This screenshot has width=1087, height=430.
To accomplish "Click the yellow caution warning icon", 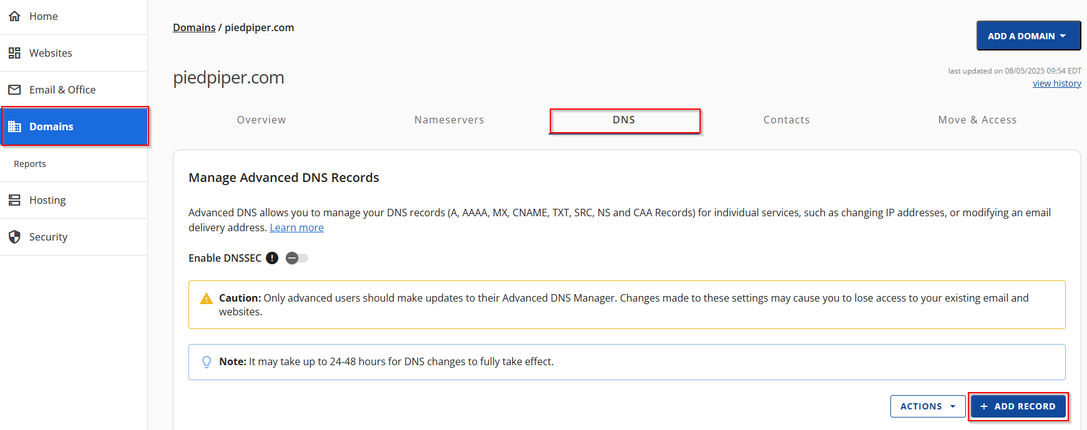I will pos(206,299).
